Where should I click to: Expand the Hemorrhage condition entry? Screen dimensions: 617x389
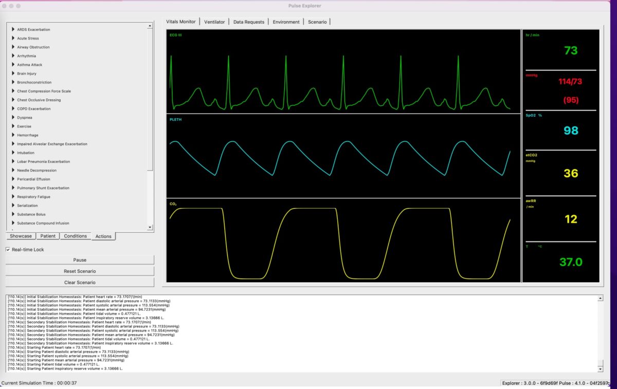pos(12,135)
